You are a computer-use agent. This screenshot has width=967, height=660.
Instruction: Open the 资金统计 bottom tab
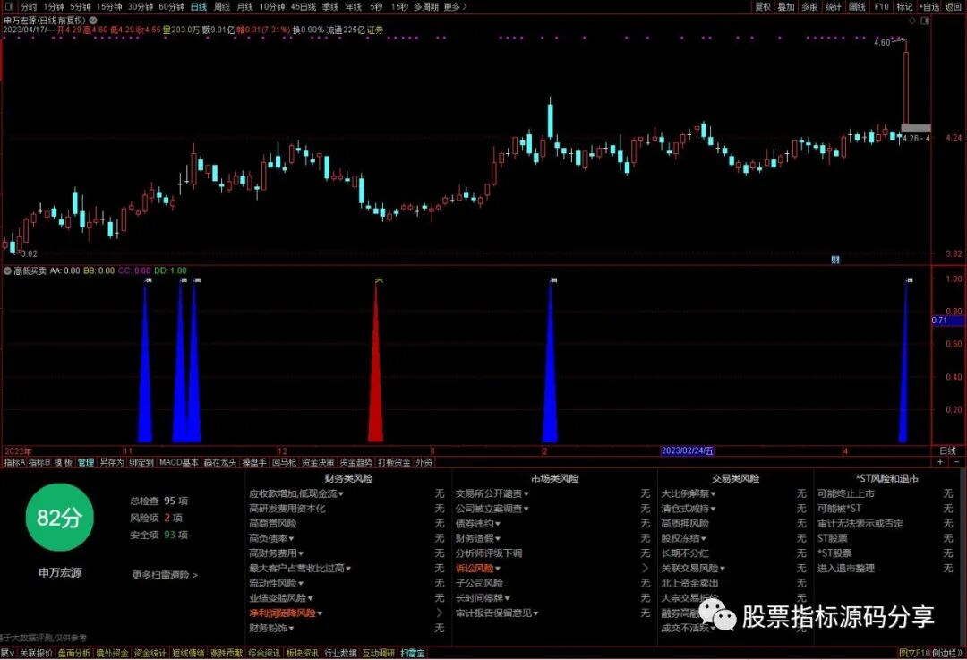coord(150,653)
